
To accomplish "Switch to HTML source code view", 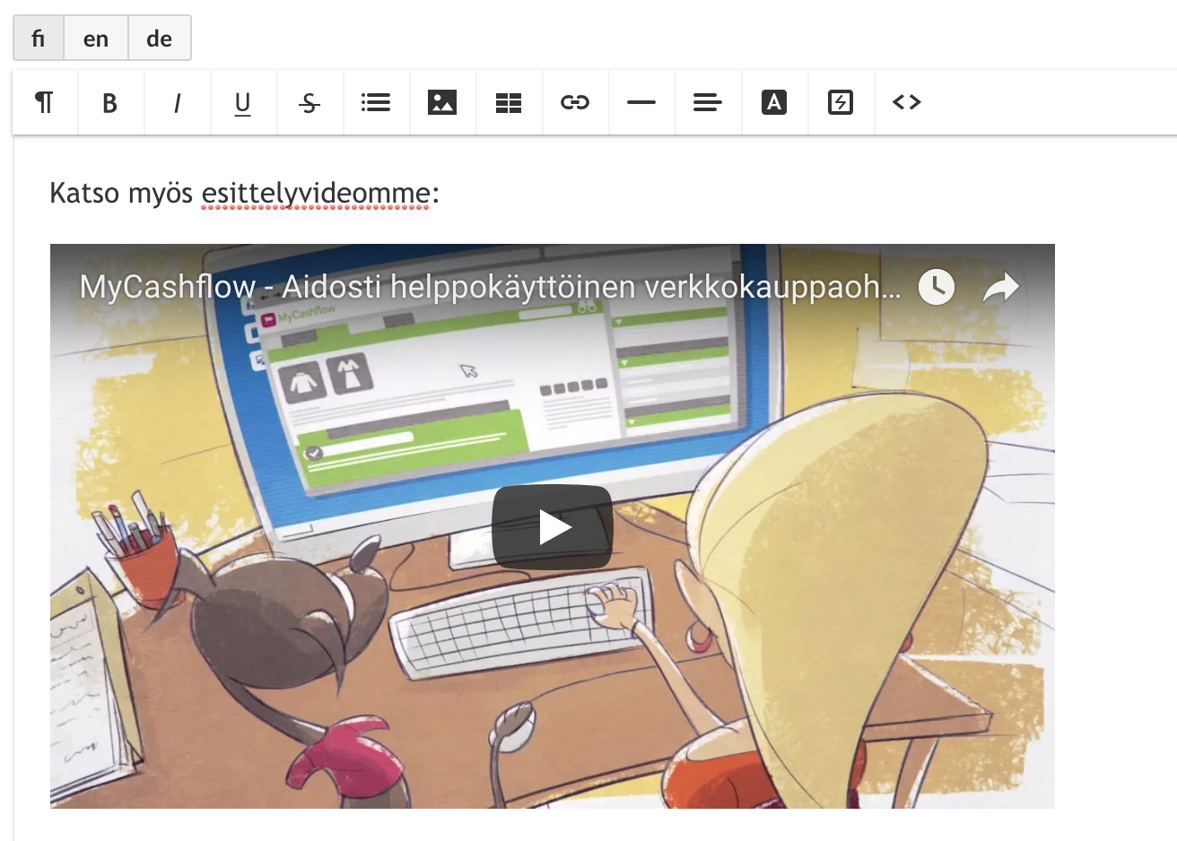I will (x=907, y=102).
